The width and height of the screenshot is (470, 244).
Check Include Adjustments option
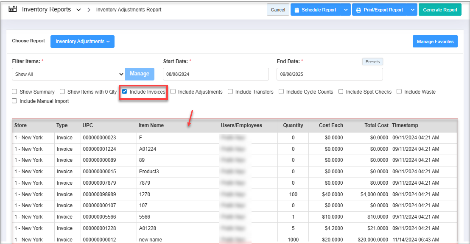173,91
